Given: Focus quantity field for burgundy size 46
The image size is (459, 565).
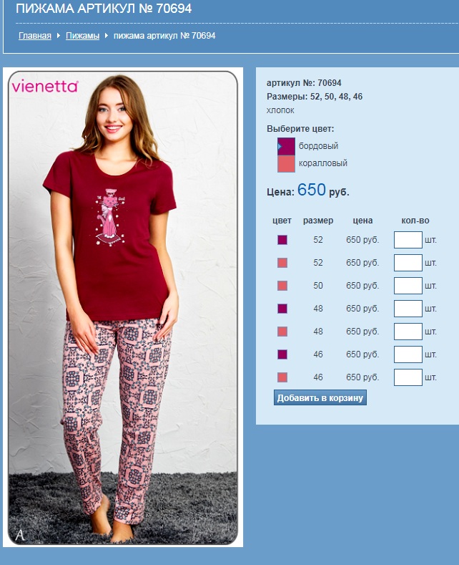Looking at the screenshot, I should [408, 354].
